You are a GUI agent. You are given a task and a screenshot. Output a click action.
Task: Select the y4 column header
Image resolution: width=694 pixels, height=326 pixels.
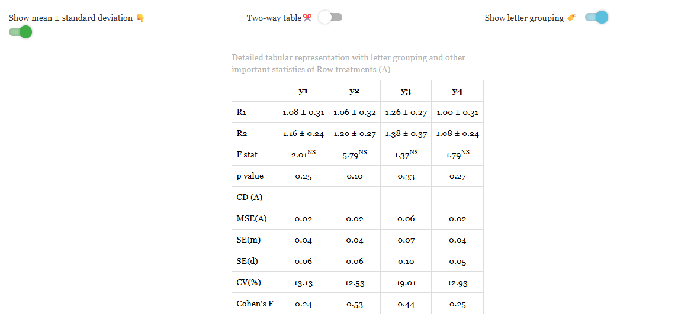click(457, 91)
